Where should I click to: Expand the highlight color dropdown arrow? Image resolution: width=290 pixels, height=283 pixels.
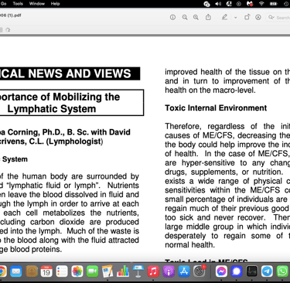pos(236,18)
